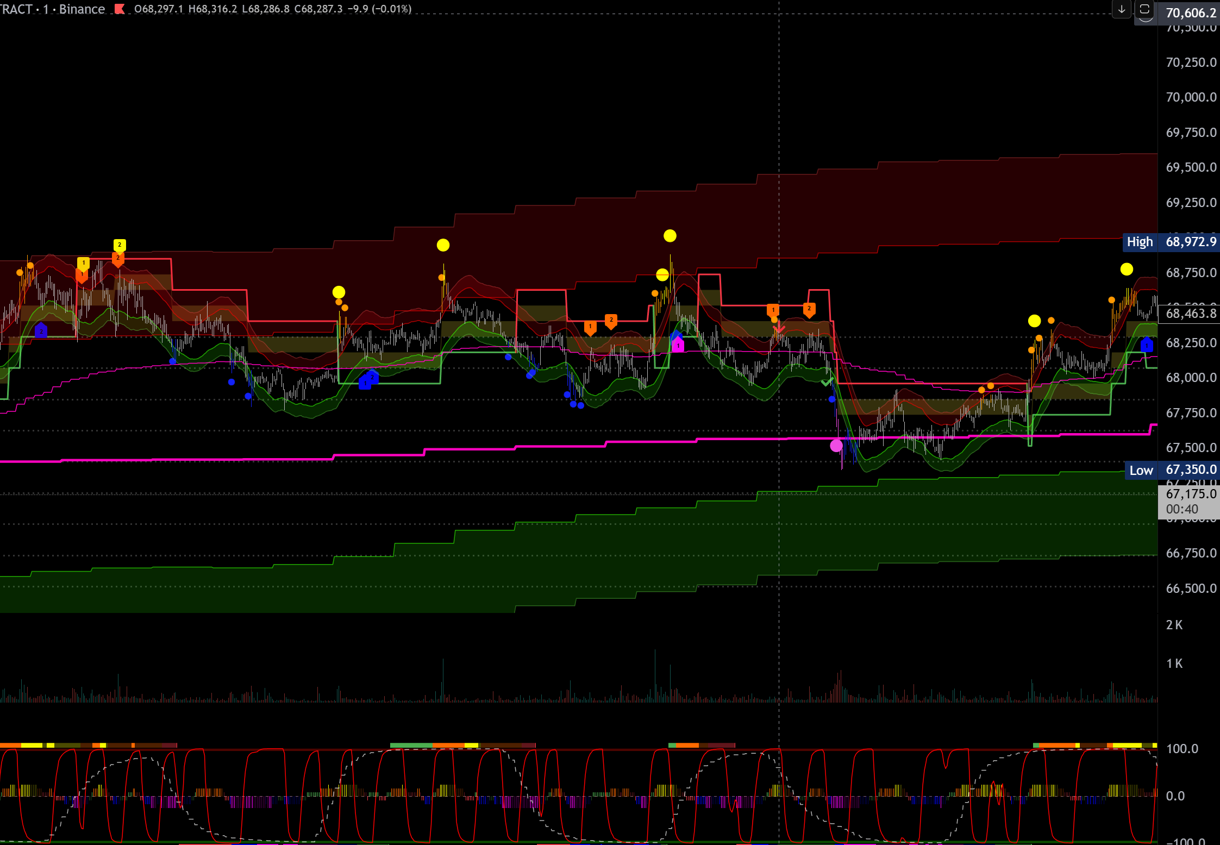Click the 67,175.0 countdown label on the price axis

1190,500
